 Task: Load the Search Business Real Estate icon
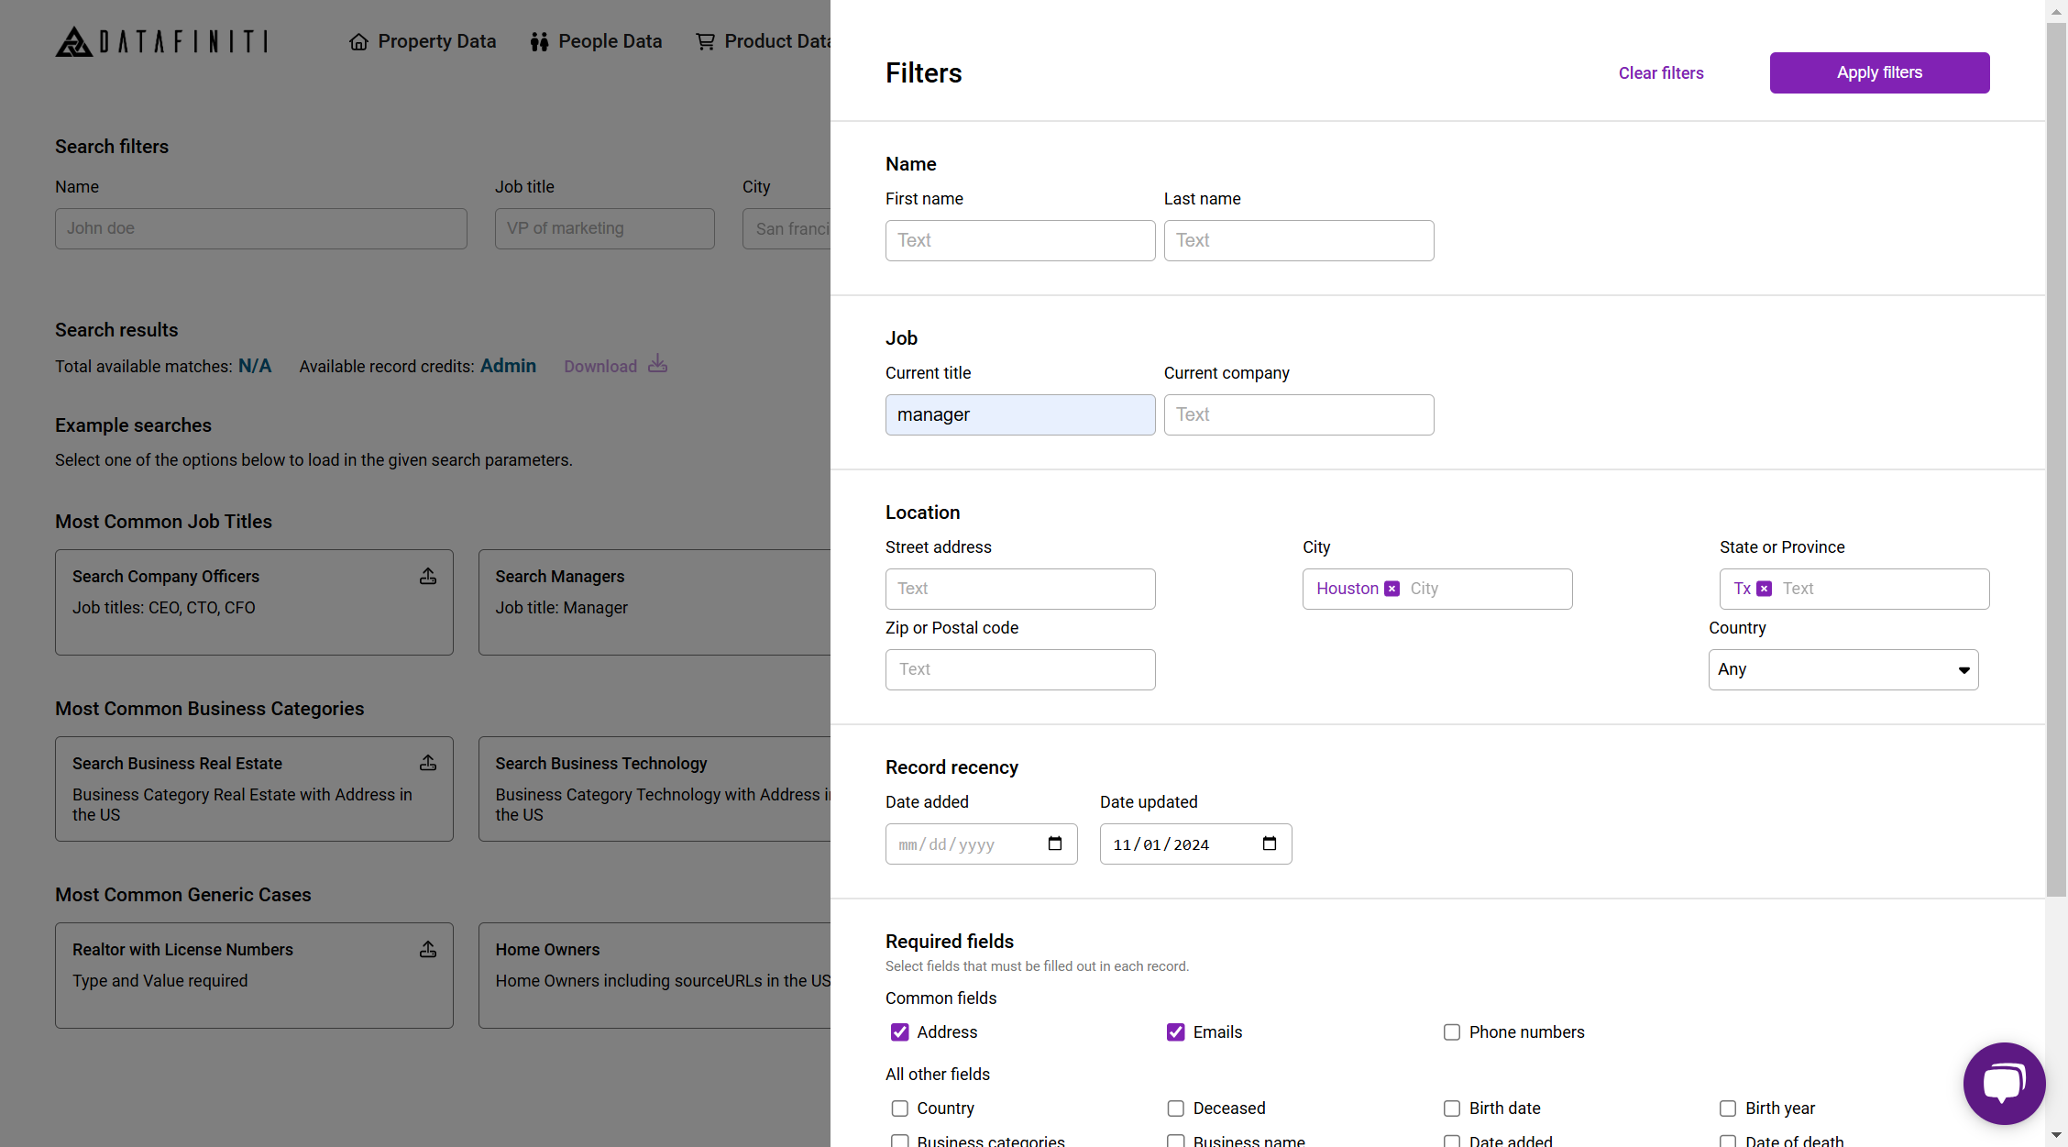[x=428, y=763]
